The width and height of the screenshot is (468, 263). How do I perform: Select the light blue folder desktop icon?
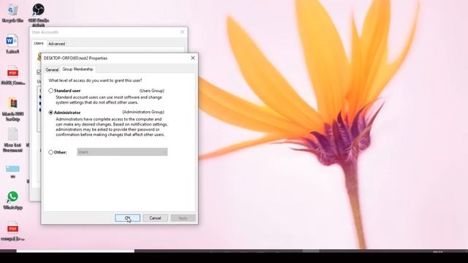[x=12, y=172]
